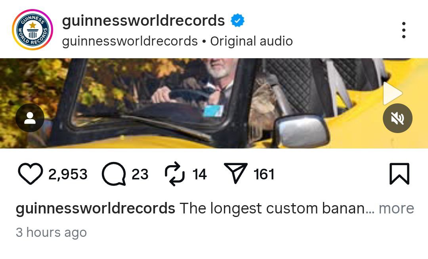Play the video using the play triangle
Screen dimensions: 428x259
tap(392, 93)
